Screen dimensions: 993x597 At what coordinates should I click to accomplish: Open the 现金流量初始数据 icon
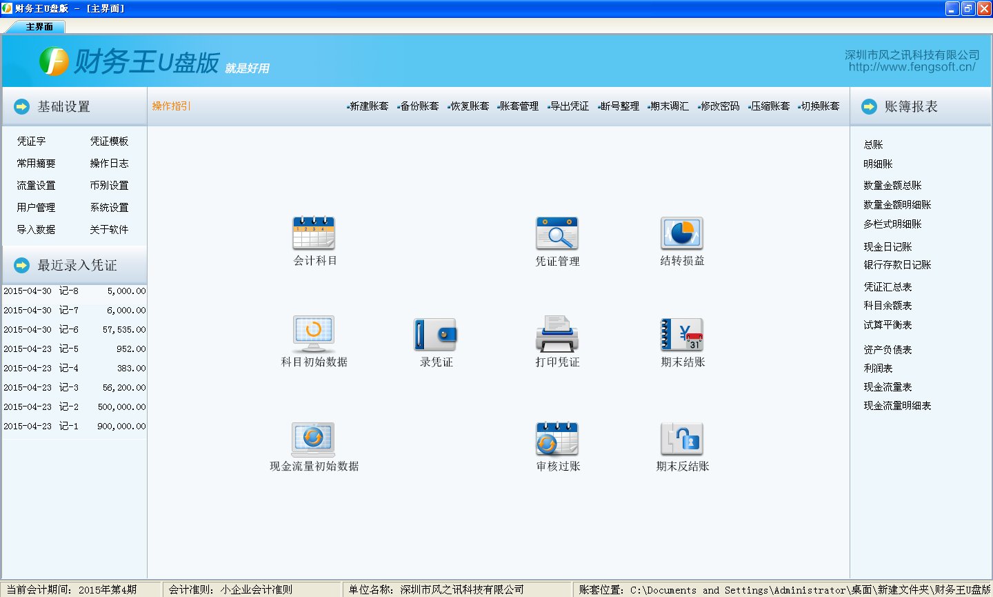[314, 439]
